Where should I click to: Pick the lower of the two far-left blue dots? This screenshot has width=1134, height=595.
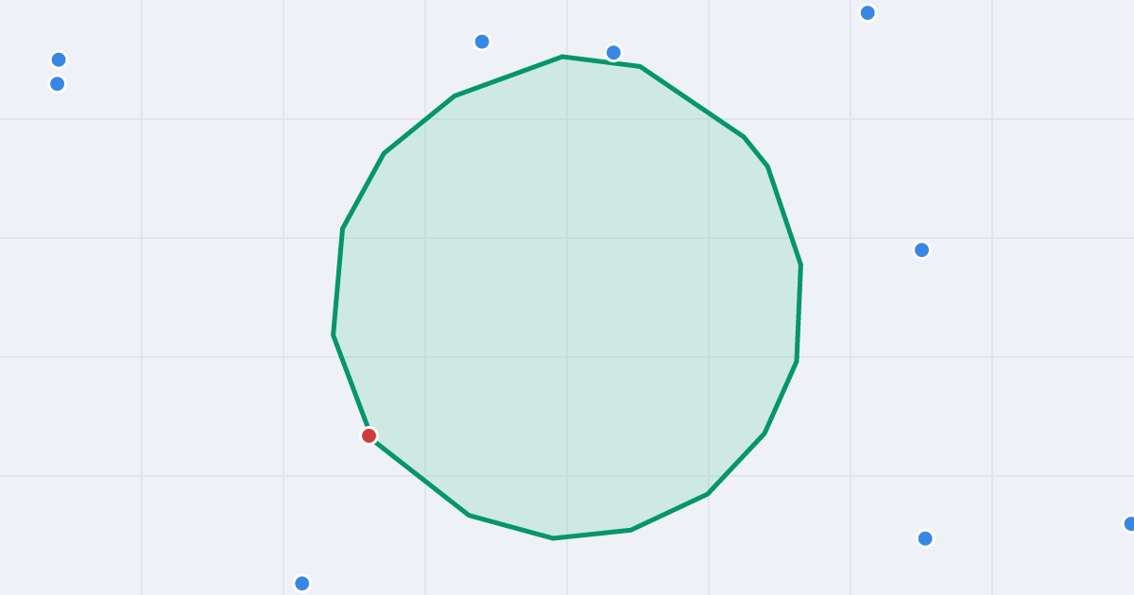(x=58, y=84)
